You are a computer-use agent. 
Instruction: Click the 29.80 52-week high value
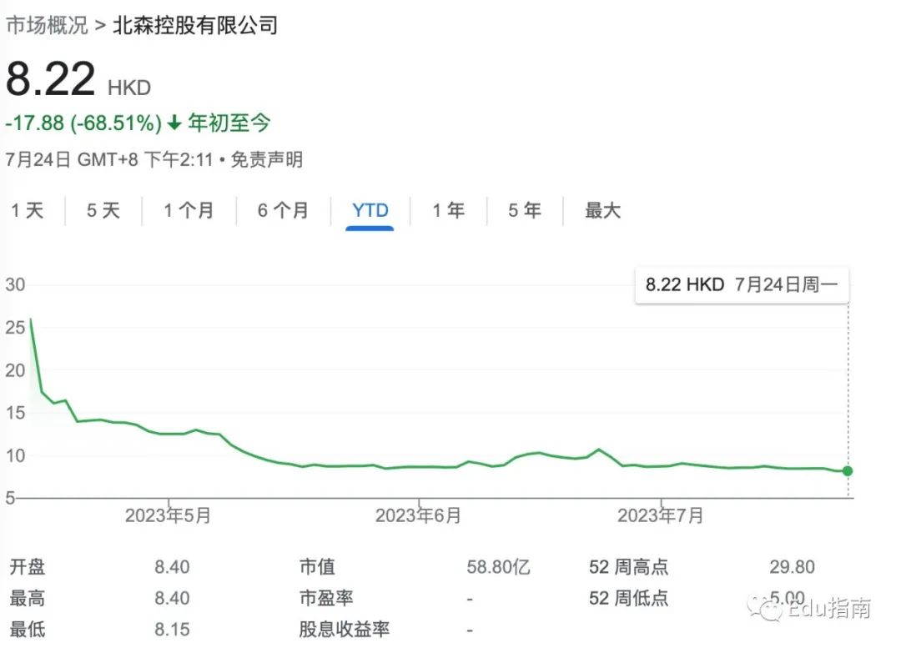click(792, 567)
